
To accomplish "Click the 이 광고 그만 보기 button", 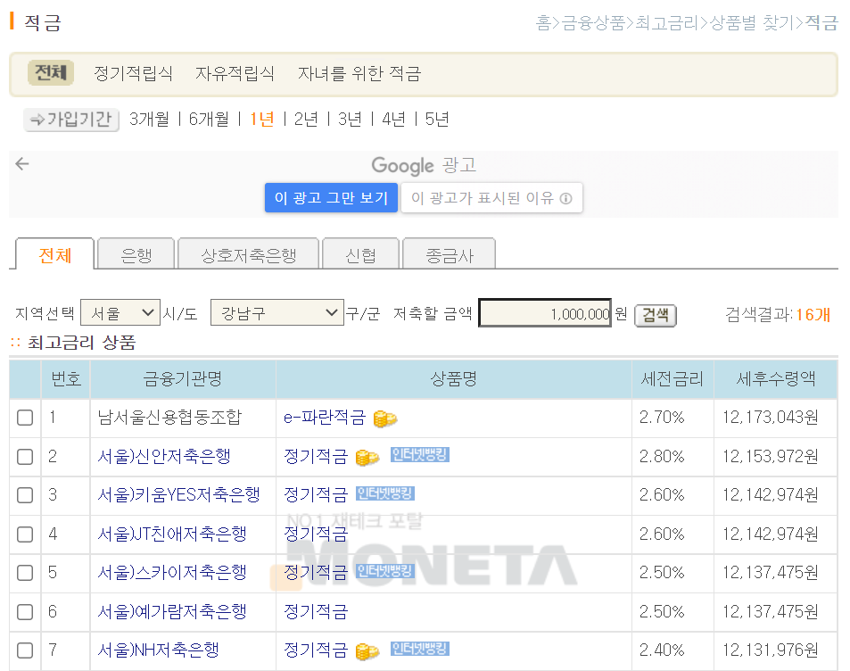I will [x=331, y=197].
